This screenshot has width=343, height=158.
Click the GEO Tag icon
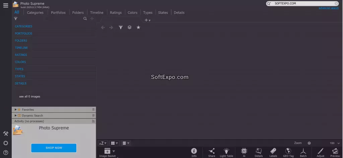point(288,152)
